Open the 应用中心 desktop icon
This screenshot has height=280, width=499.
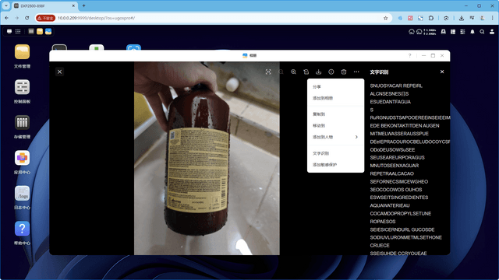pyautogui.click(x=22, y=162)
